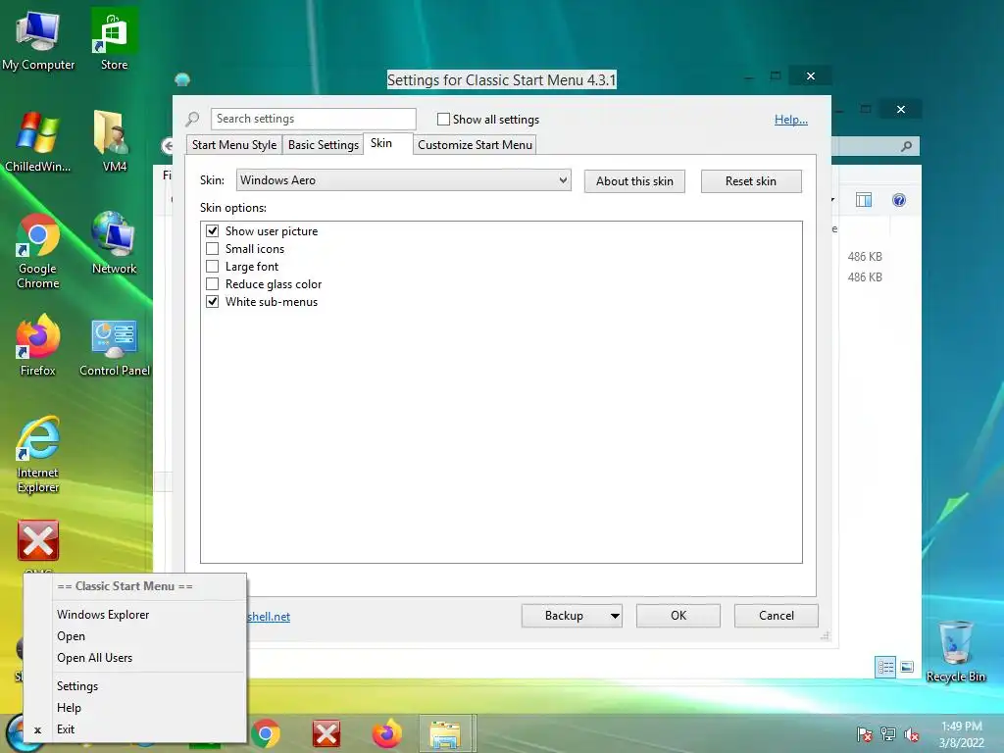
Task: Click the Action Center flag tray icon
Action: [865, 734]
